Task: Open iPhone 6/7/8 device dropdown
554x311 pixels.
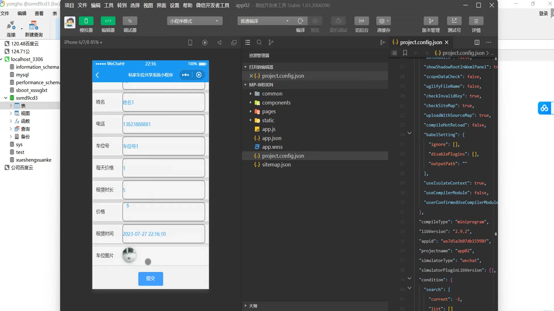Action: pyautogui.click(x=83, y=42)
